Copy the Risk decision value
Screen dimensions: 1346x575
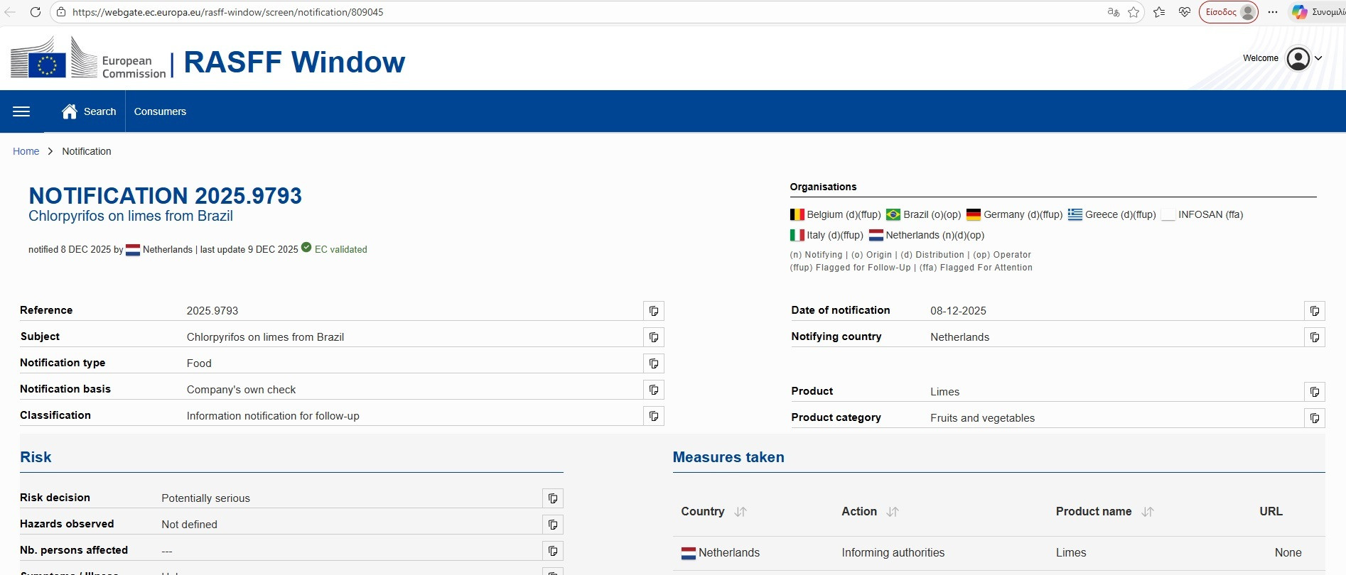point(552,498)
